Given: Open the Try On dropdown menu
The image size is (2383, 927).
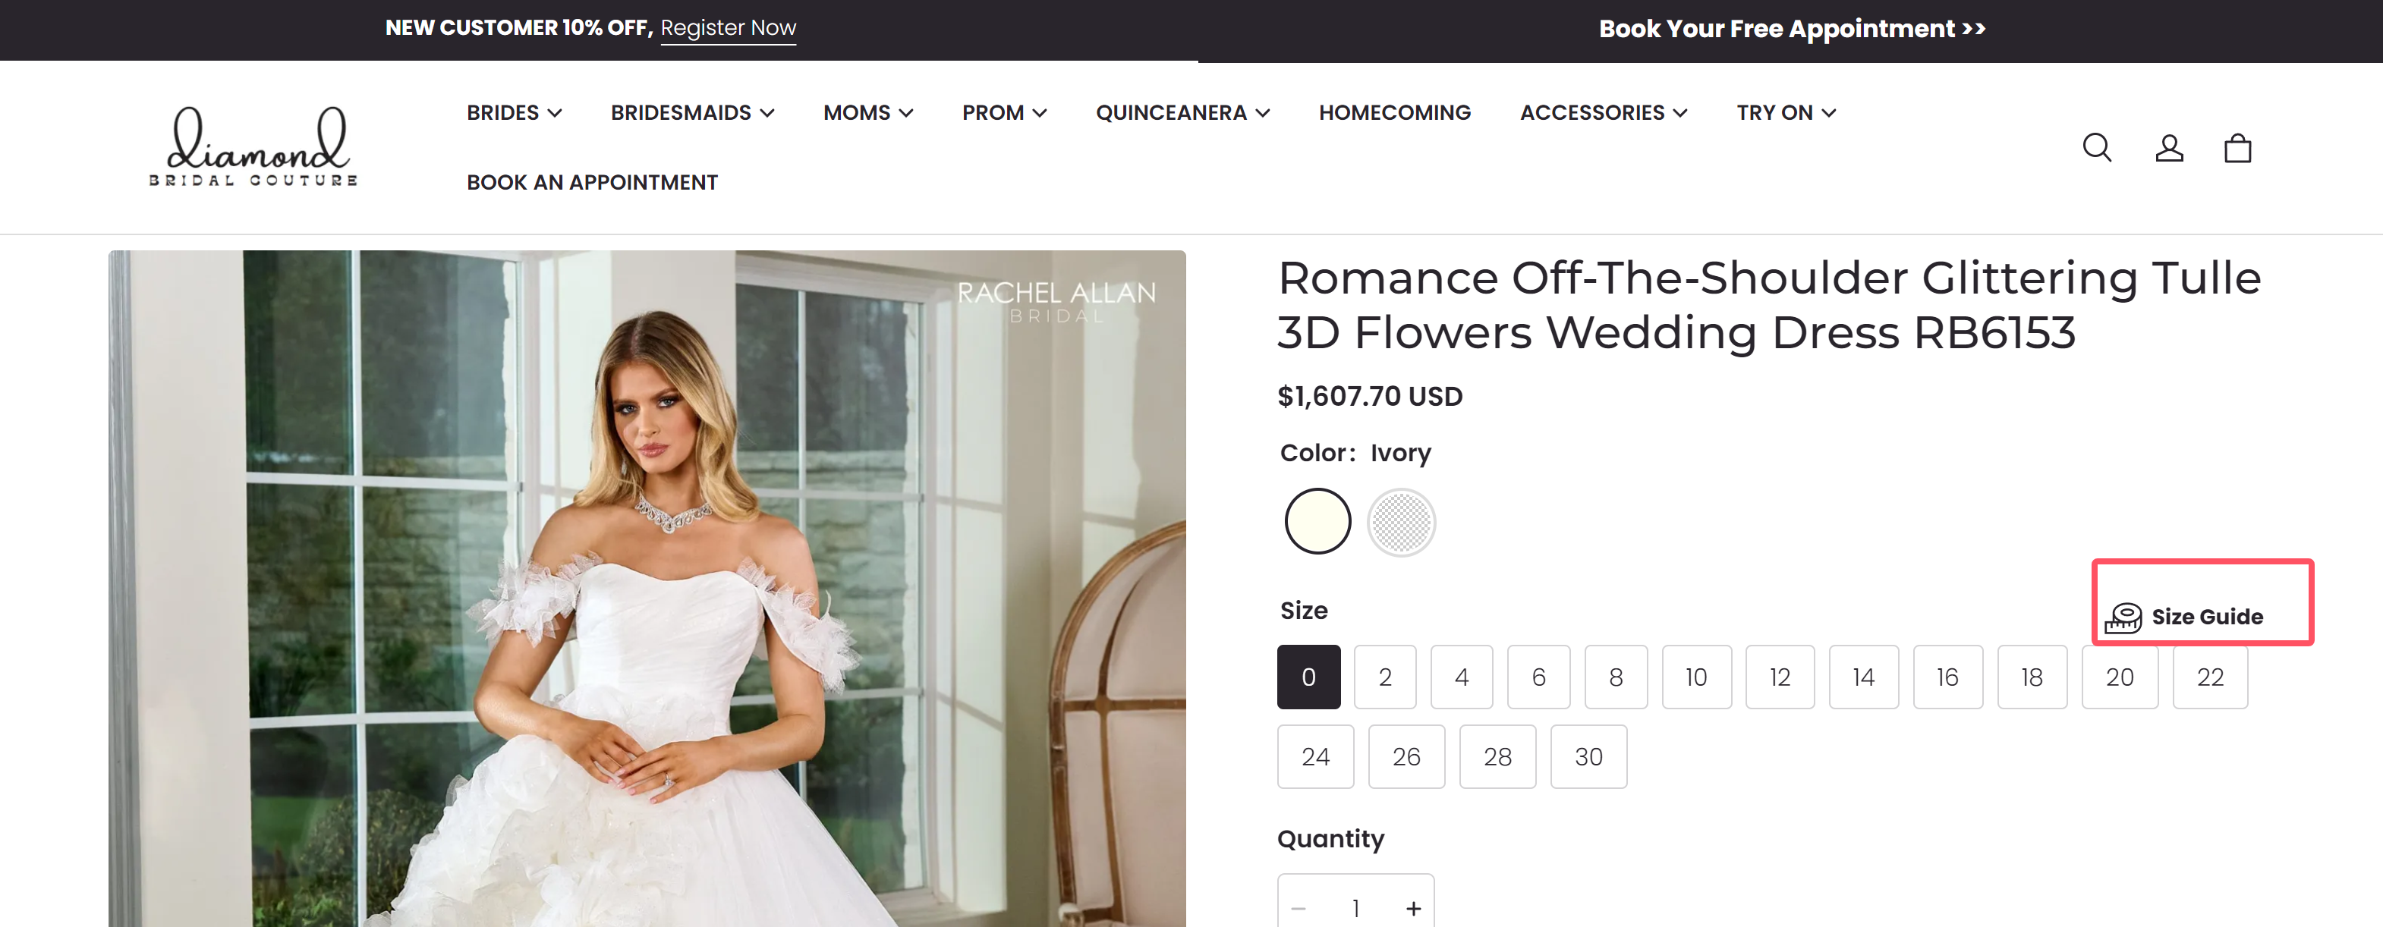Looking at the screenshot, I should coord(1786,113).
